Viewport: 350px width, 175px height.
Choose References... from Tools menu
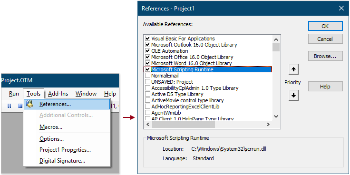[x=67, y=104]
